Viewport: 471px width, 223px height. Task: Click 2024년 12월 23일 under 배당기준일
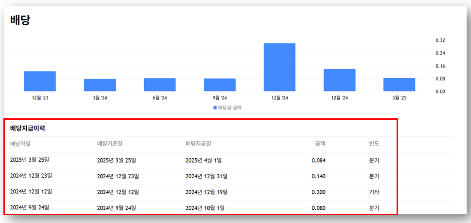pyautogui.click(x=118, y=176)
